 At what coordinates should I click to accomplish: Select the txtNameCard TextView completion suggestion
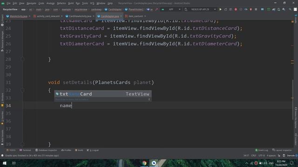tap(103, 94)
